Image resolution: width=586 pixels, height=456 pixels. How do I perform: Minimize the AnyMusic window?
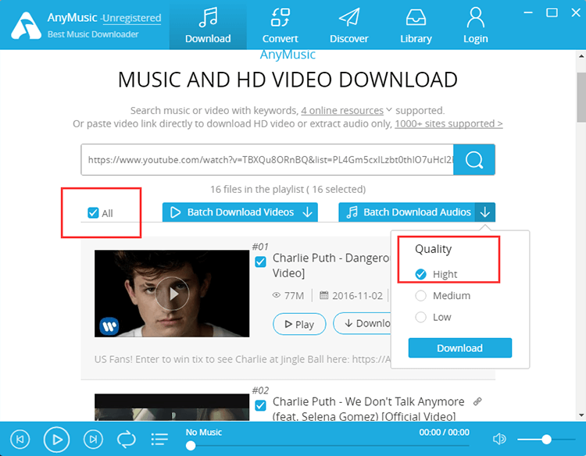coord(528,12)
